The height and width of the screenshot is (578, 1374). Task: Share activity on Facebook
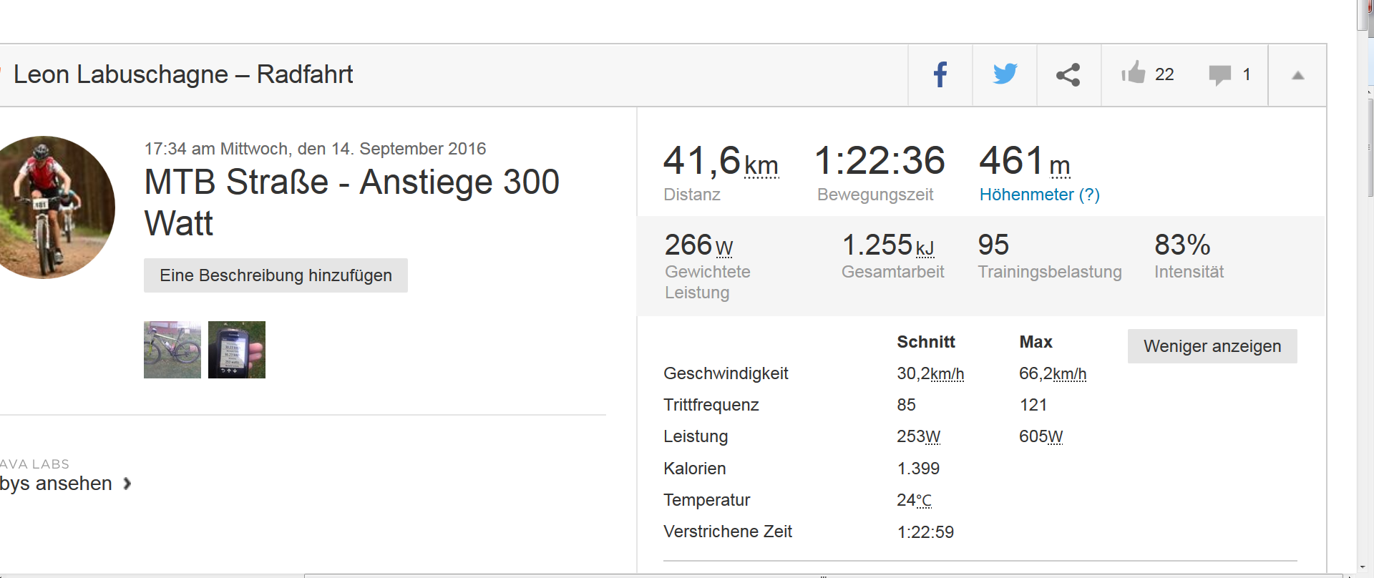pos(940,74)
